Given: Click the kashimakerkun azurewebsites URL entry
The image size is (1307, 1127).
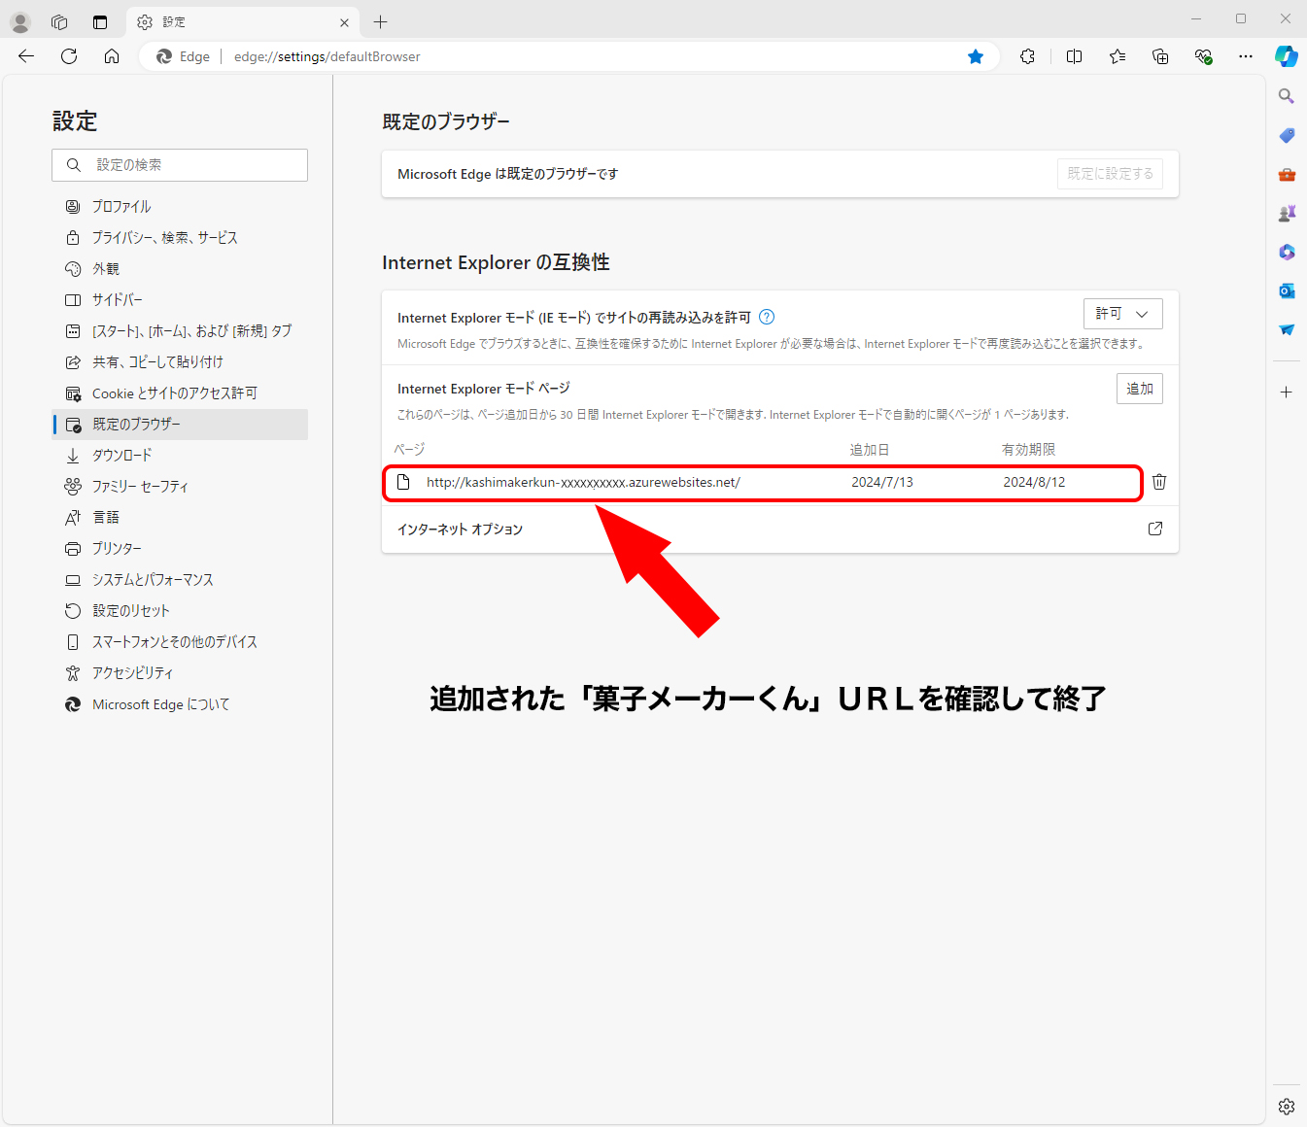Looking at the screenshot, I should [583, 482].
